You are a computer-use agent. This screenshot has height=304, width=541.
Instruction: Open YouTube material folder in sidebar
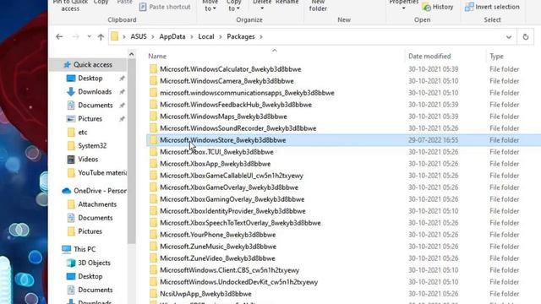click(97, 172)
